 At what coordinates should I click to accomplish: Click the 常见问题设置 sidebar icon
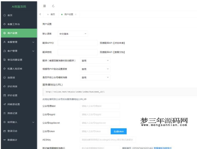click(5, 60)
